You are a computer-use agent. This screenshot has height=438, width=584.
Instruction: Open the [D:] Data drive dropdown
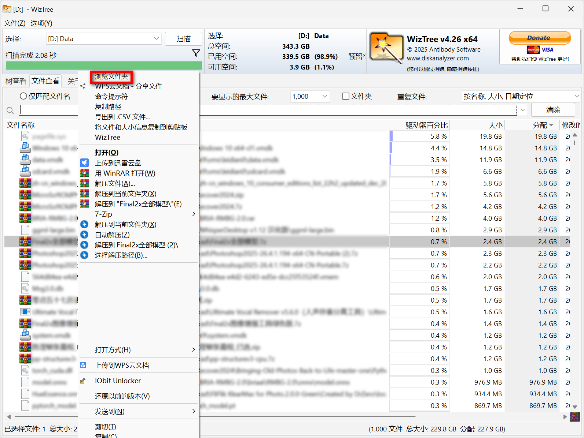(x=104, y=39)
